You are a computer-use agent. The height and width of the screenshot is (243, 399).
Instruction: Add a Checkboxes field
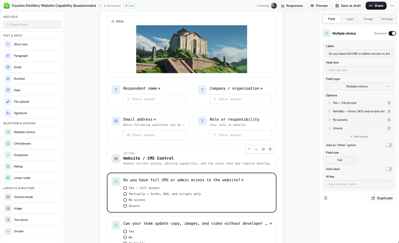click(x=32, y=144)
